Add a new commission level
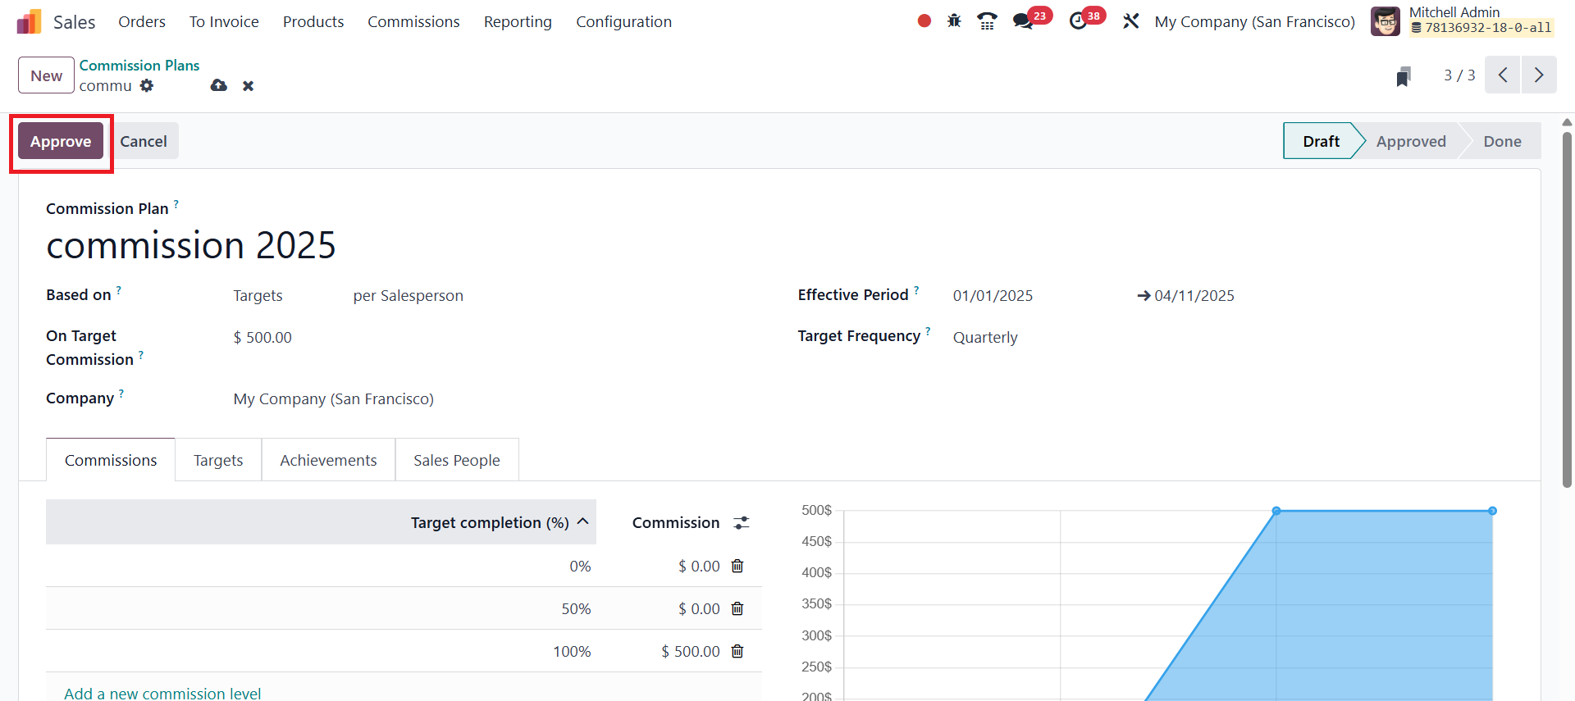This screenshot has height=701, width=1575. (162, 694)
